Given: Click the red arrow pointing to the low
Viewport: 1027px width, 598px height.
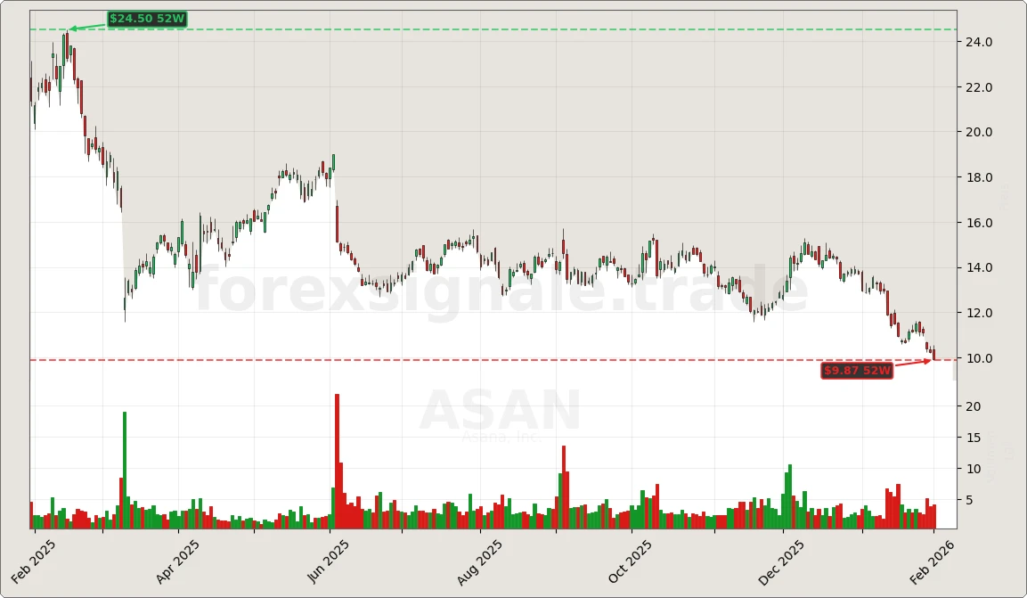Looking at the screenshot, I should click(x=913, y=363).
